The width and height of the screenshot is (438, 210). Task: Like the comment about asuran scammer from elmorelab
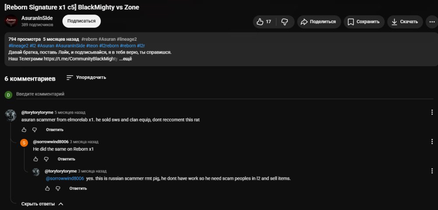point(24,130)
